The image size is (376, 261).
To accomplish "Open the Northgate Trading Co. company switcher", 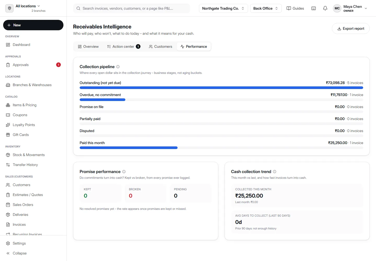I will click(x=223, y=8).
